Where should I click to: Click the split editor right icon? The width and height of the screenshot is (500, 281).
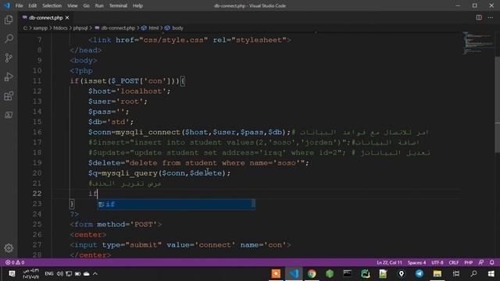479,17
